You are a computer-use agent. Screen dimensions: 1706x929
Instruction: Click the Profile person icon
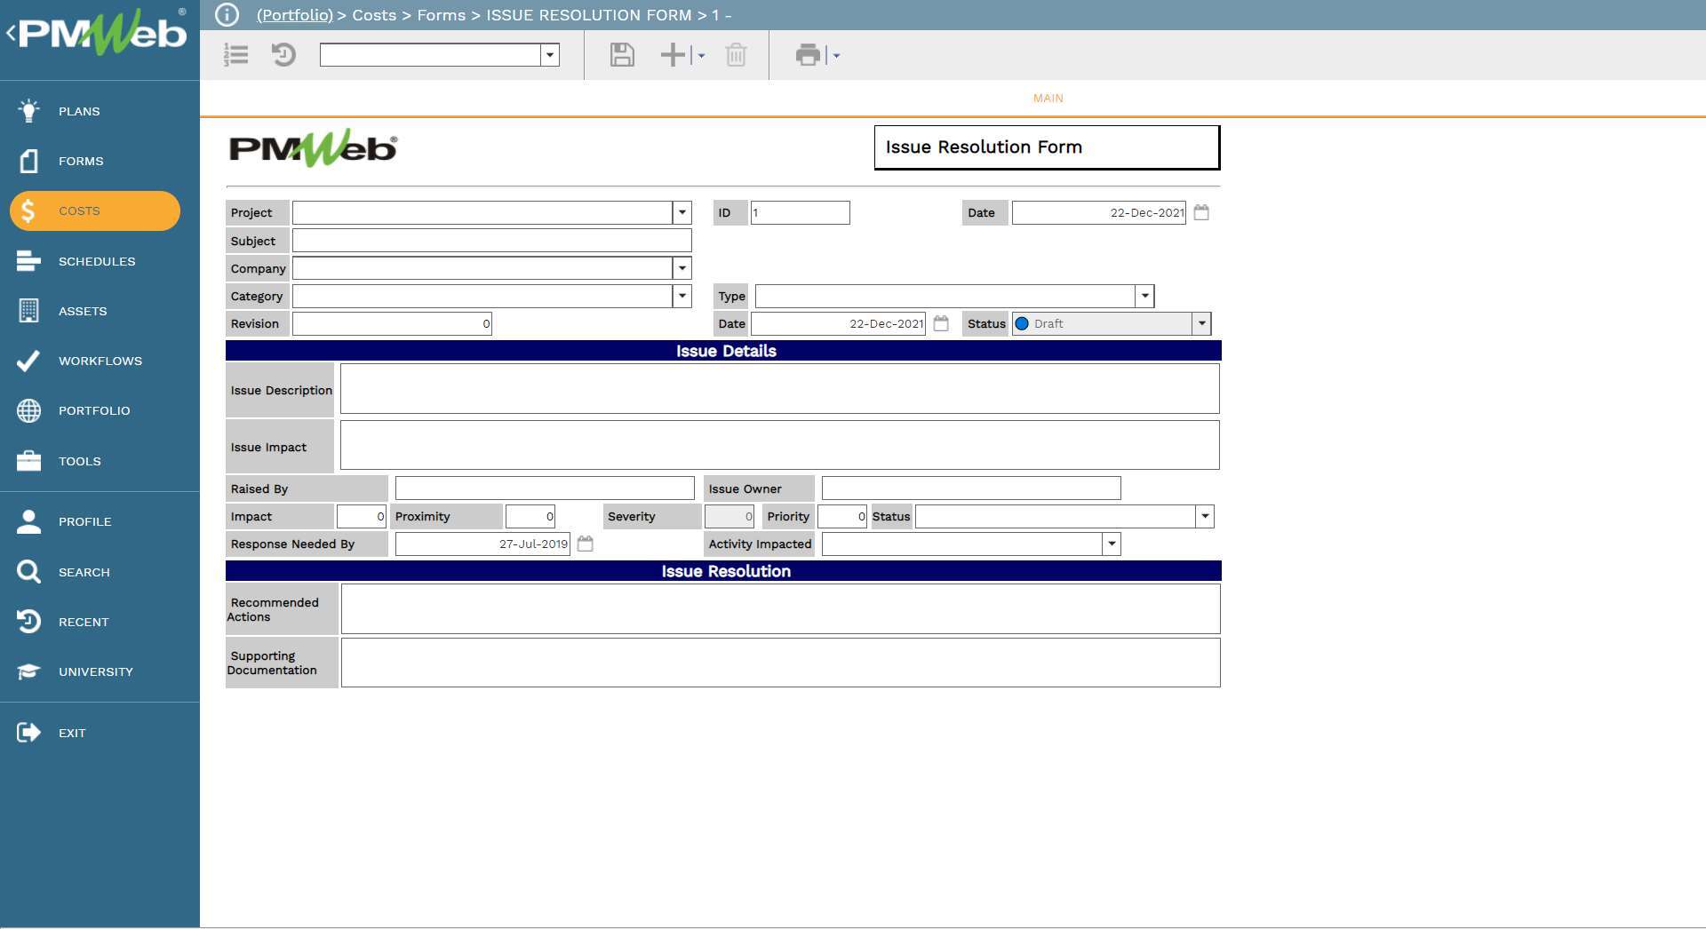(x=28, y=521)
